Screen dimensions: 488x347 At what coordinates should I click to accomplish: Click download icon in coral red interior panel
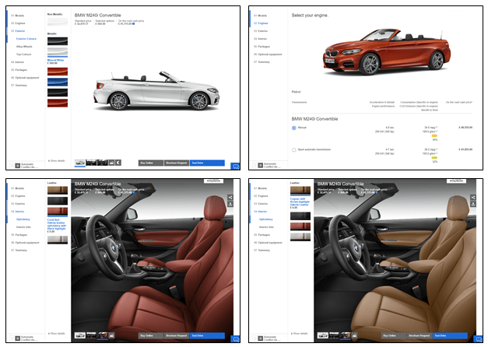[230, 204]
